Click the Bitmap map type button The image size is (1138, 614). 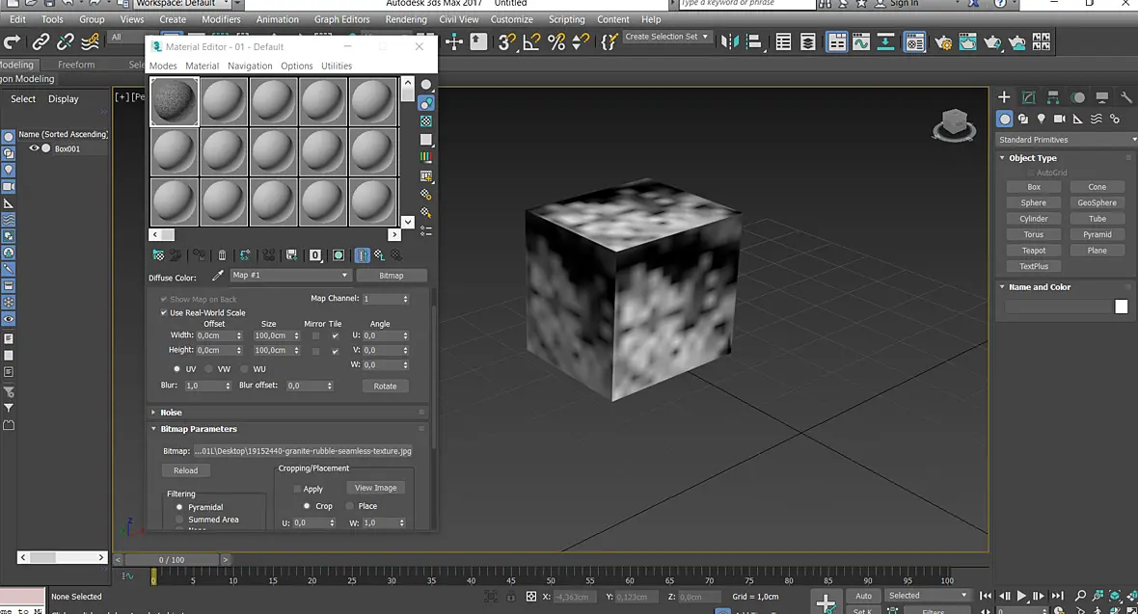click(392, 275)
